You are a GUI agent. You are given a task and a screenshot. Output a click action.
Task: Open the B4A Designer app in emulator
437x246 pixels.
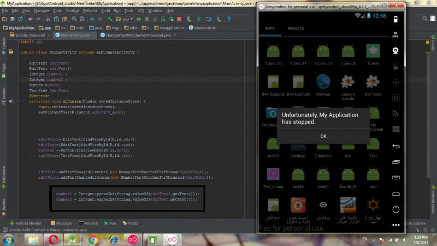(x=273, y=85)
